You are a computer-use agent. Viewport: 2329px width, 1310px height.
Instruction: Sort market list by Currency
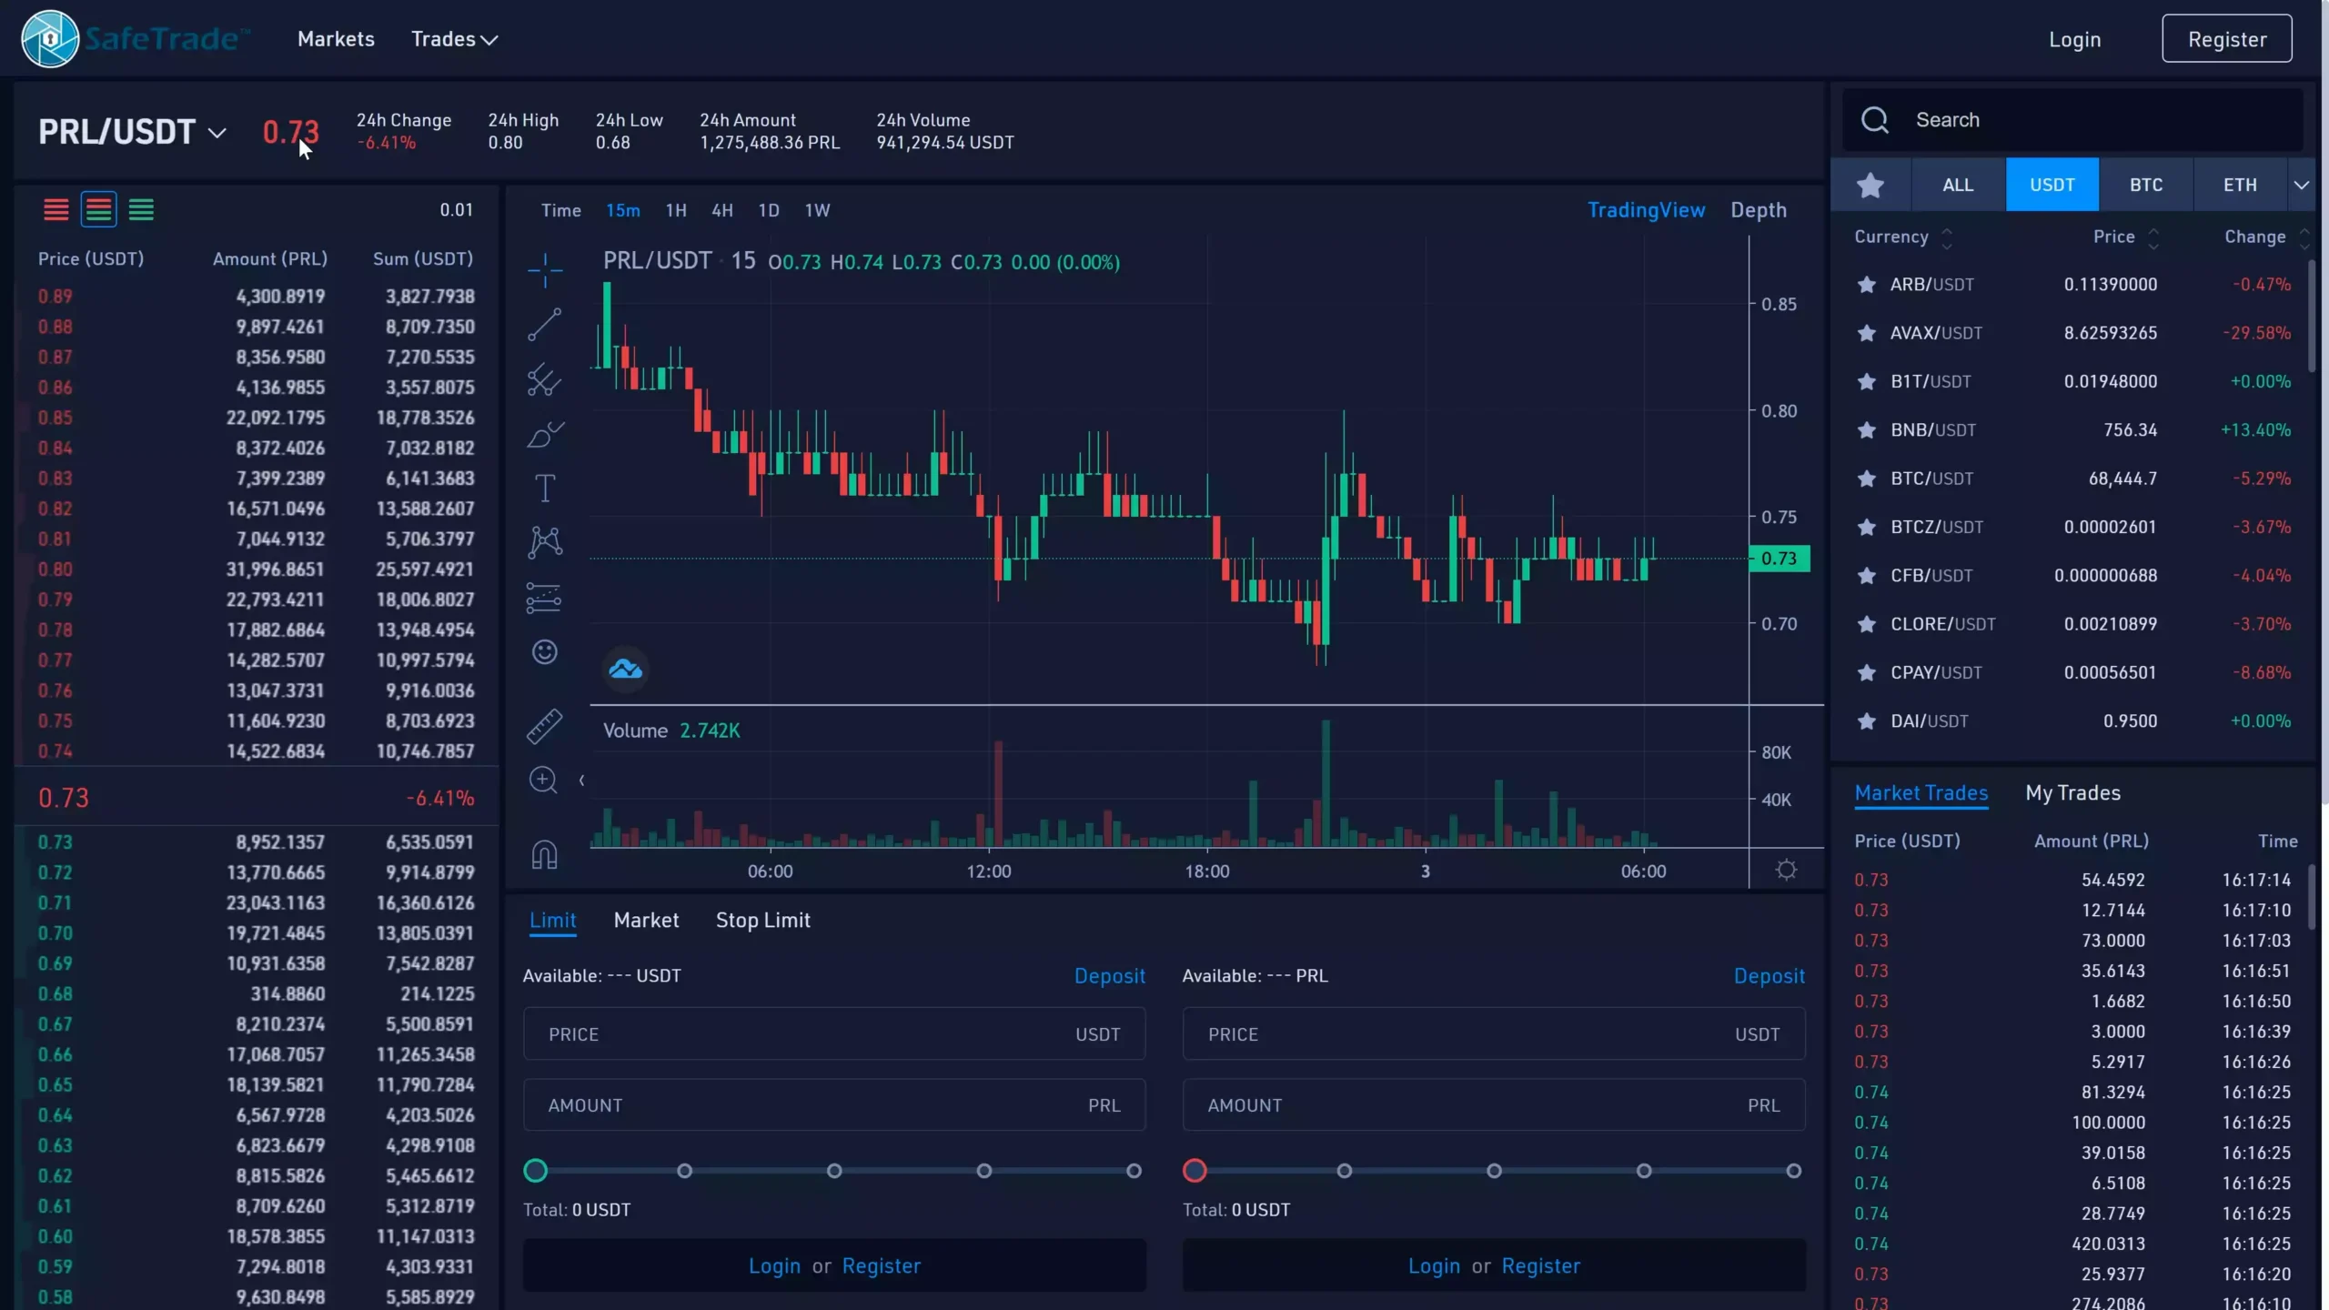point(1903,237)
